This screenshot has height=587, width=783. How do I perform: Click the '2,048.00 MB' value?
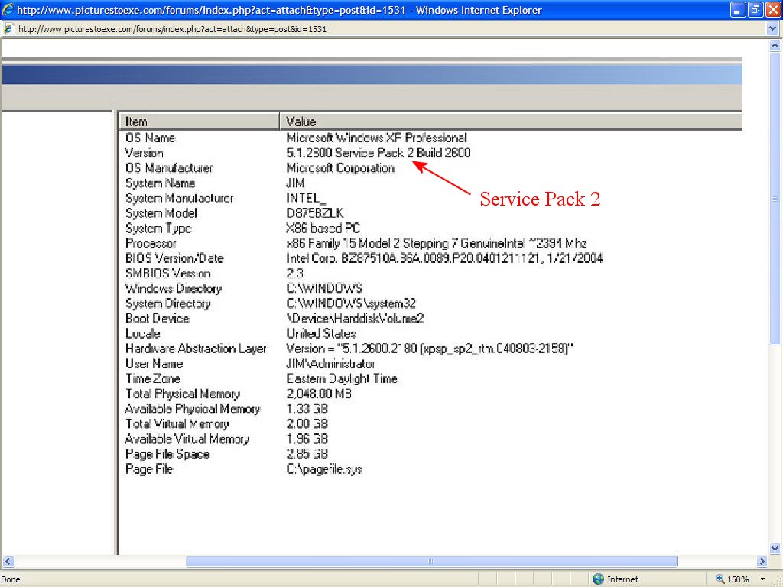[x=319, y=394]
